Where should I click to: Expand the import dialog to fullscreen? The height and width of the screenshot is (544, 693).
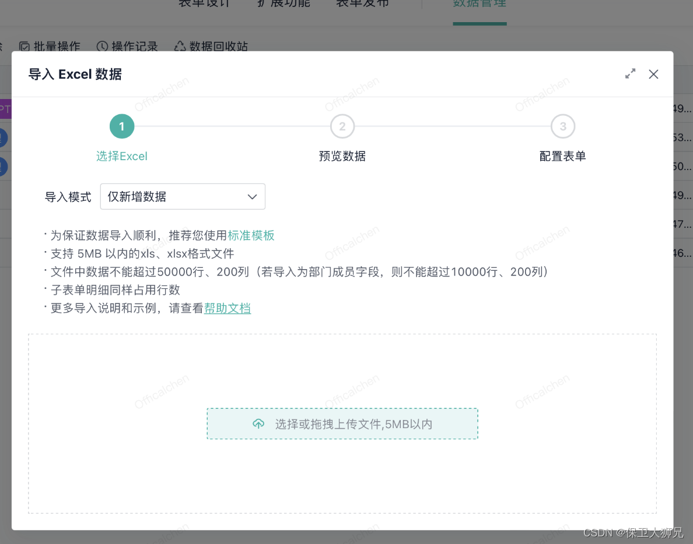tap(630, 74)
